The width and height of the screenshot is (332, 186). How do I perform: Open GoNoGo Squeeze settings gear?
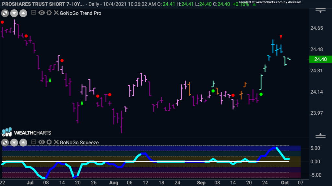point(49,142)
